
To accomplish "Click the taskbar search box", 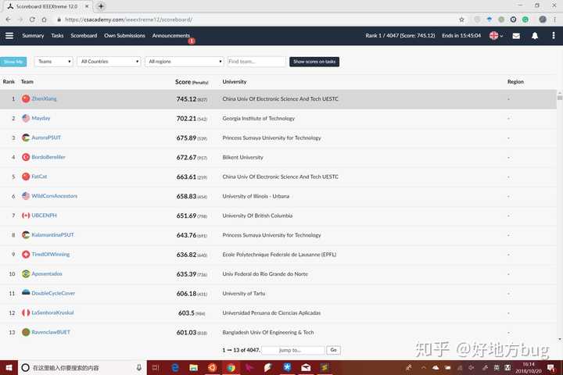I will pyautogui.click(x=83, y=367).
